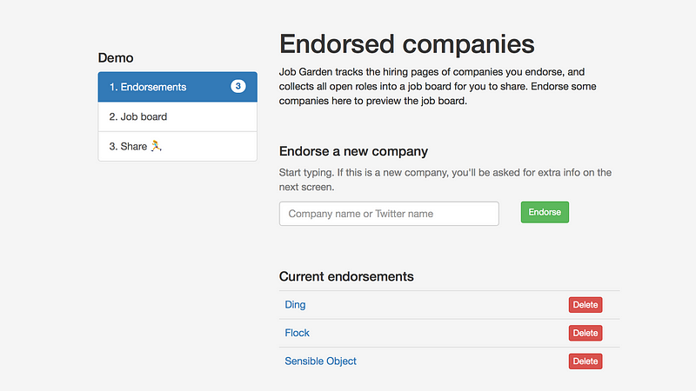Switch to the 2. Job board step
Screen dimensions: 696x391
(177, 116)
